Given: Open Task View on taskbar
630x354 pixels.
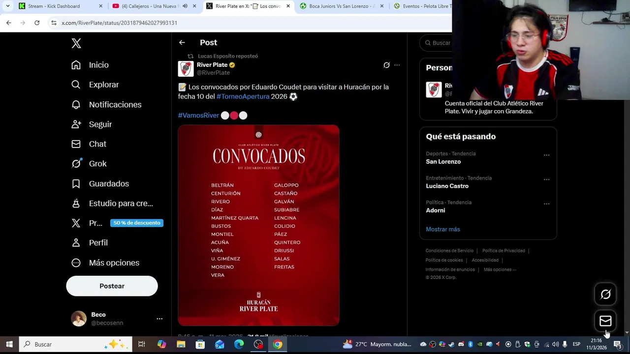Looking at the screenshot, I should [x=142, y=344].
